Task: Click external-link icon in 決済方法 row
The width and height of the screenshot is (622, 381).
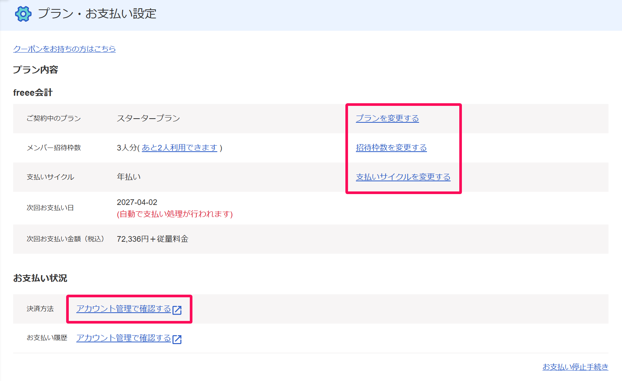Action: tap(177, 310)
